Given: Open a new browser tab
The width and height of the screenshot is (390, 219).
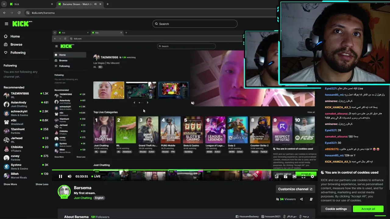Looking at the screenshot, I should pos(108,4).
